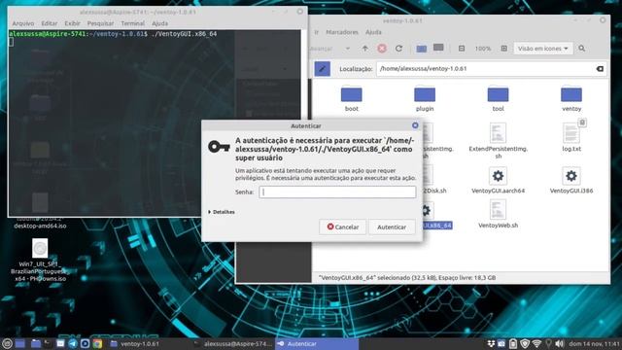Click the search magnifier in file manager

pyautogui.click(x=581, y=49)
